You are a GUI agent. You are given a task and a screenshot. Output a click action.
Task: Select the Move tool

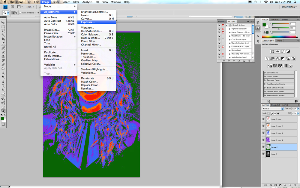(3, 23)
